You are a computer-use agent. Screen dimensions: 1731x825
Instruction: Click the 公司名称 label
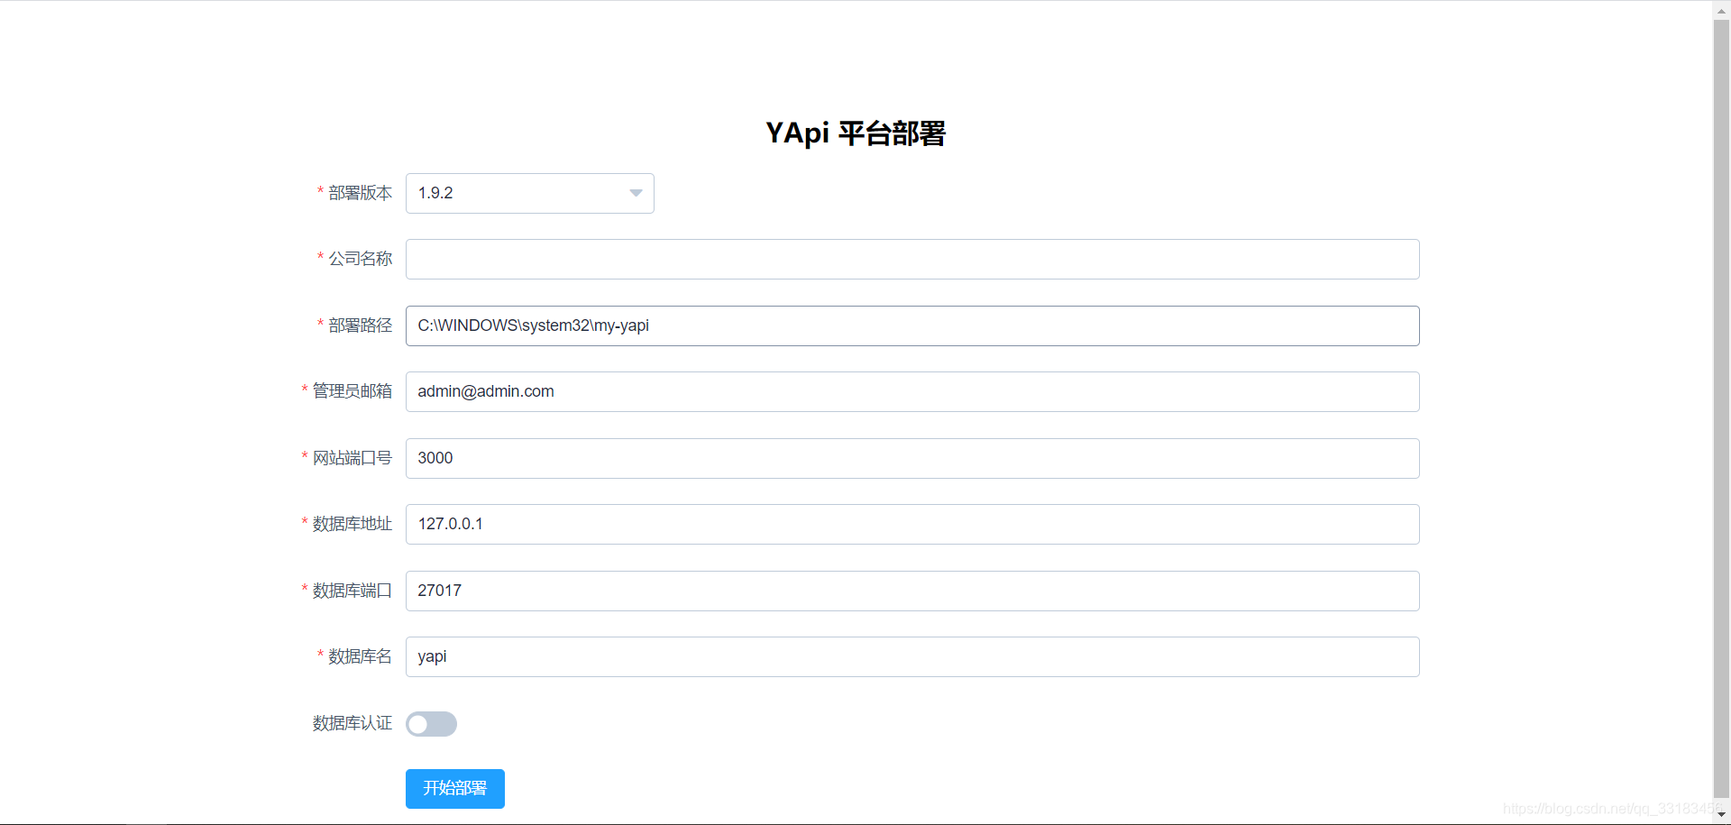(360, 259)
